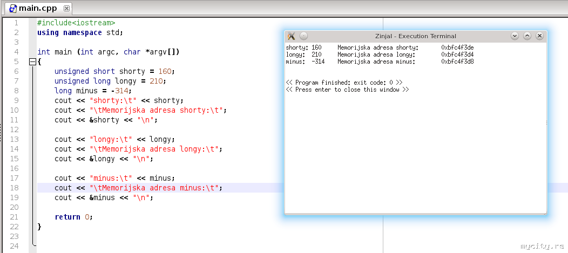Screen dimensions: 568x253
Task: Click on the cout "longy:\t" line
Action: [x=115, y=139]
